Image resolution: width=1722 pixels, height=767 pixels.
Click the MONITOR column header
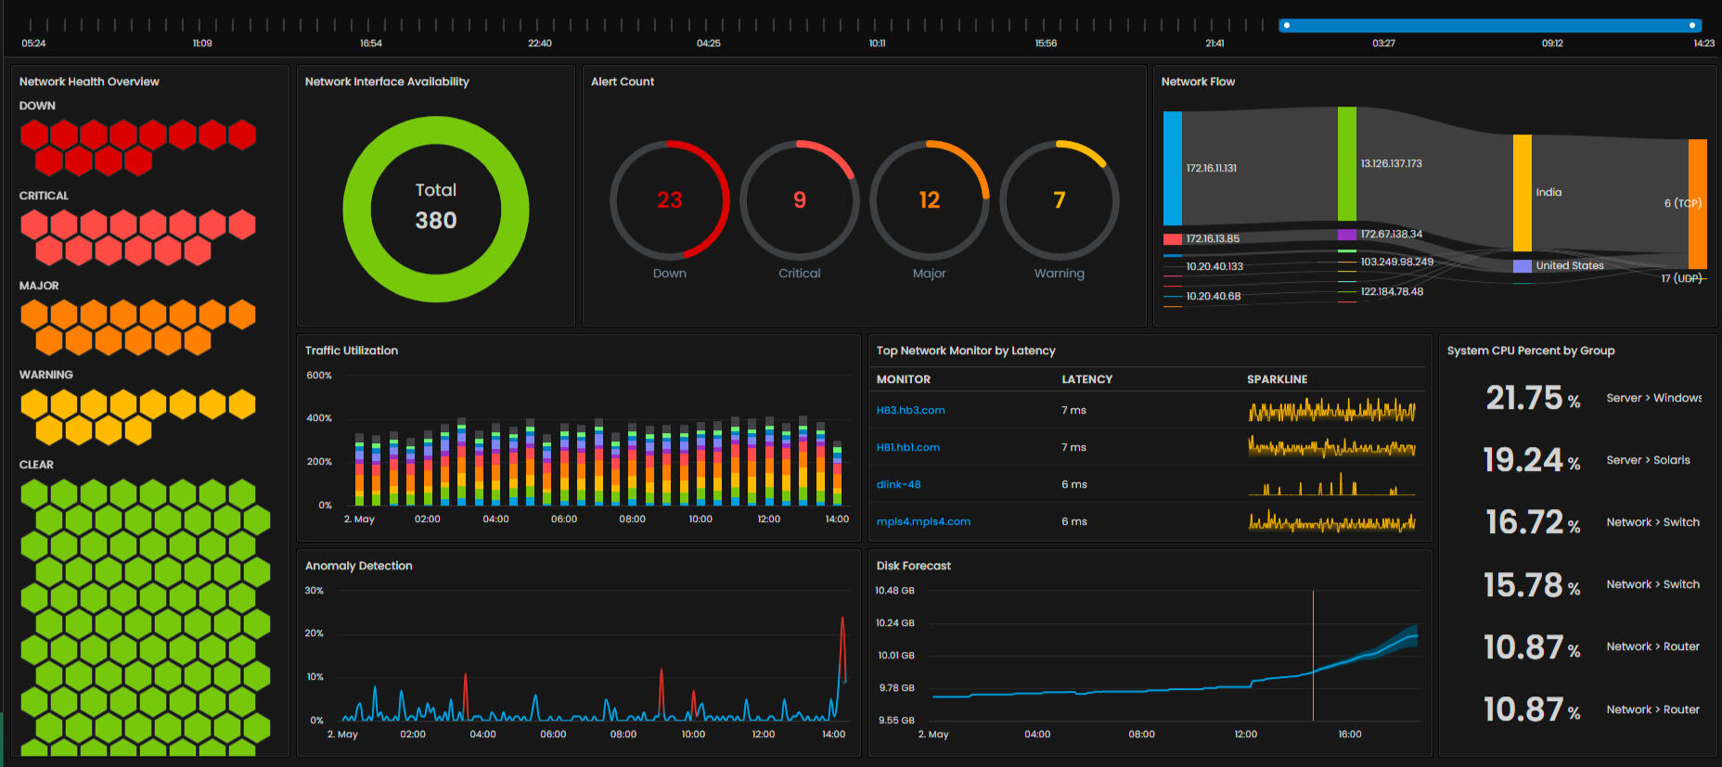pyautogui.click(x=903, y=379)
